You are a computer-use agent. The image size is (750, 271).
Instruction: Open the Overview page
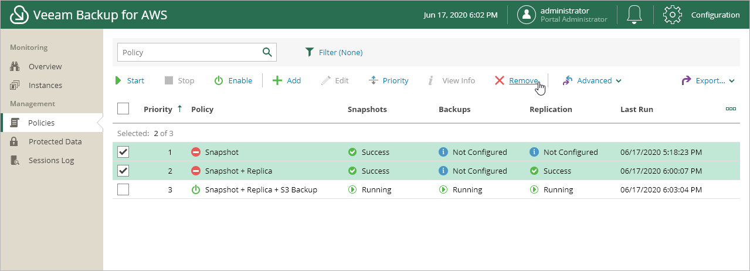45,66
